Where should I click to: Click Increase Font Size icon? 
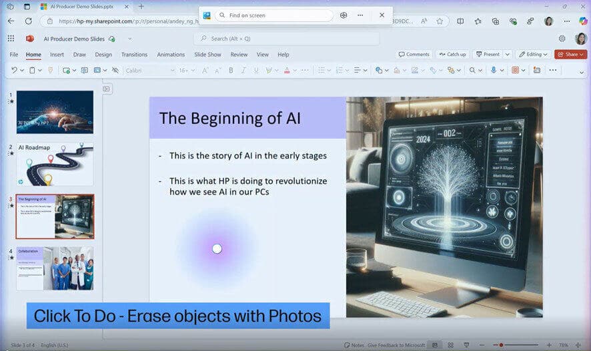point(205,71)
